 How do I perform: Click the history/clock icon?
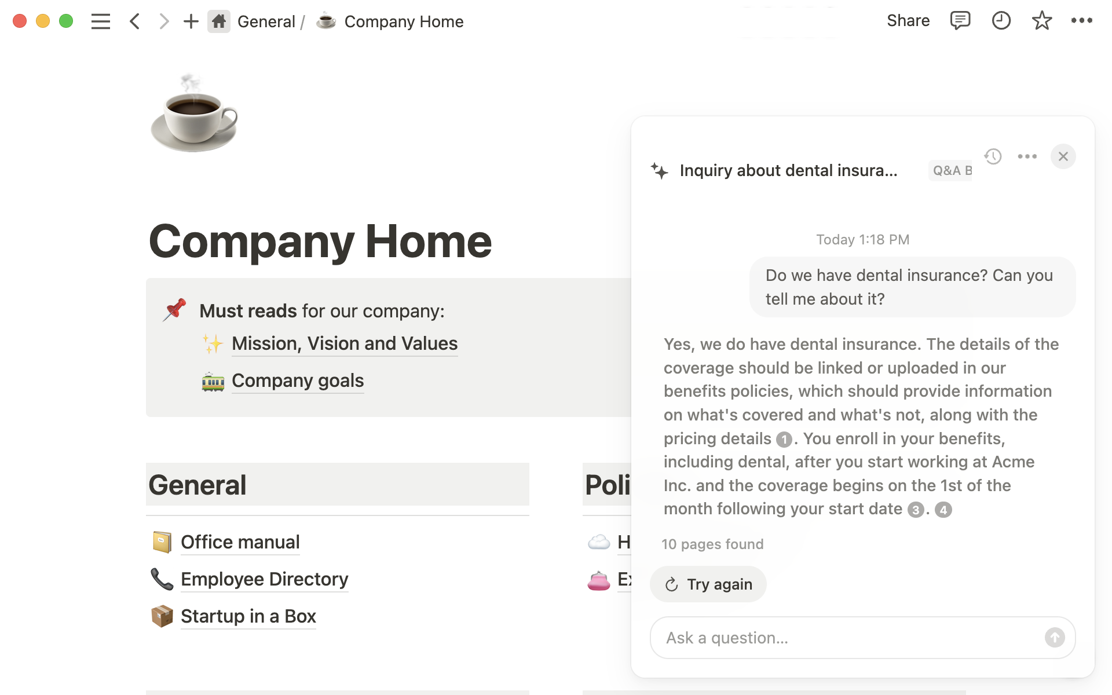click(1001, 21)
